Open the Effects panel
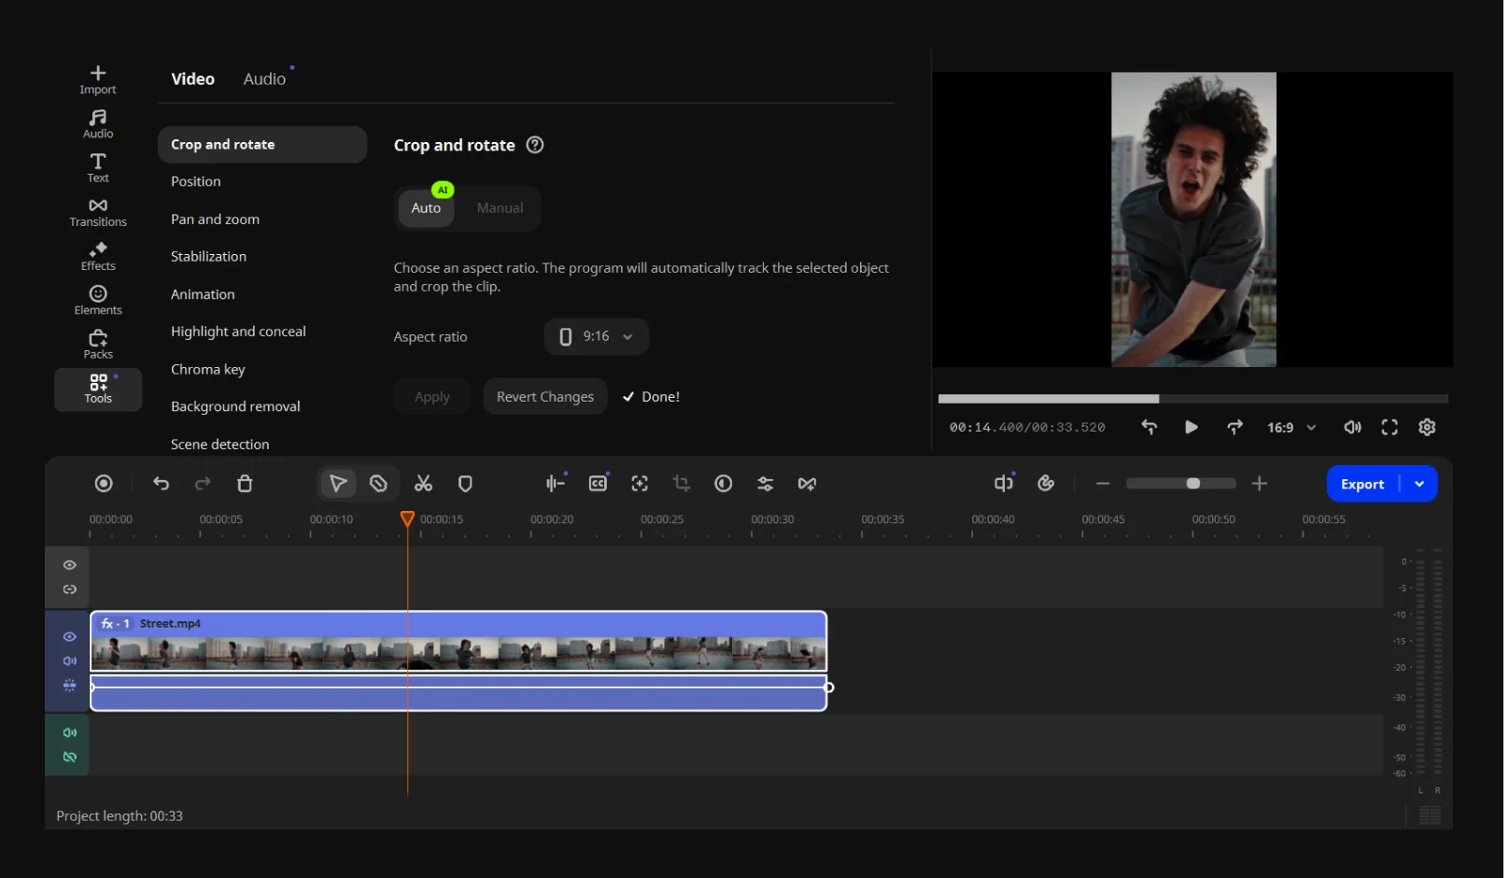The image size is (1509, 878). click(98, 256)
